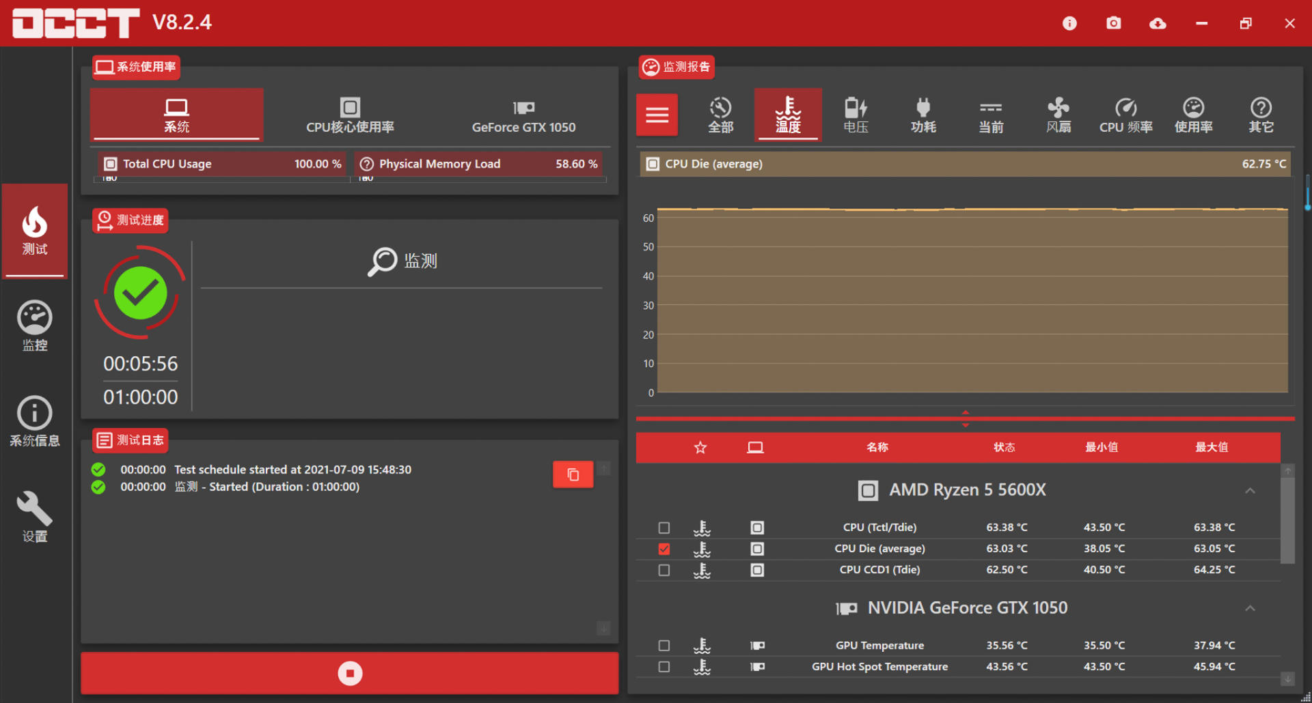Click GPU card icon in GPU Hot Spot row
1312x703 pixels.
757,667
